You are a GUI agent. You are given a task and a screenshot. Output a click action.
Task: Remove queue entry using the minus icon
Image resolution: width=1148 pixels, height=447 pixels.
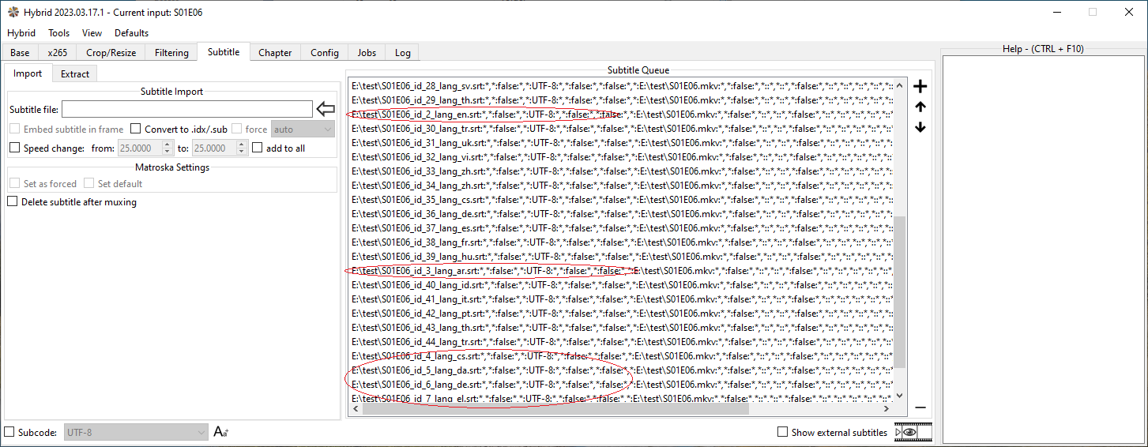pyautogui.click(x=920, y=408)
